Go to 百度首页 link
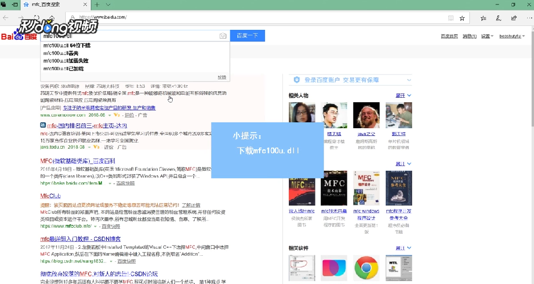Viewport: 534px width, 284px height. [x=449, y=36]
